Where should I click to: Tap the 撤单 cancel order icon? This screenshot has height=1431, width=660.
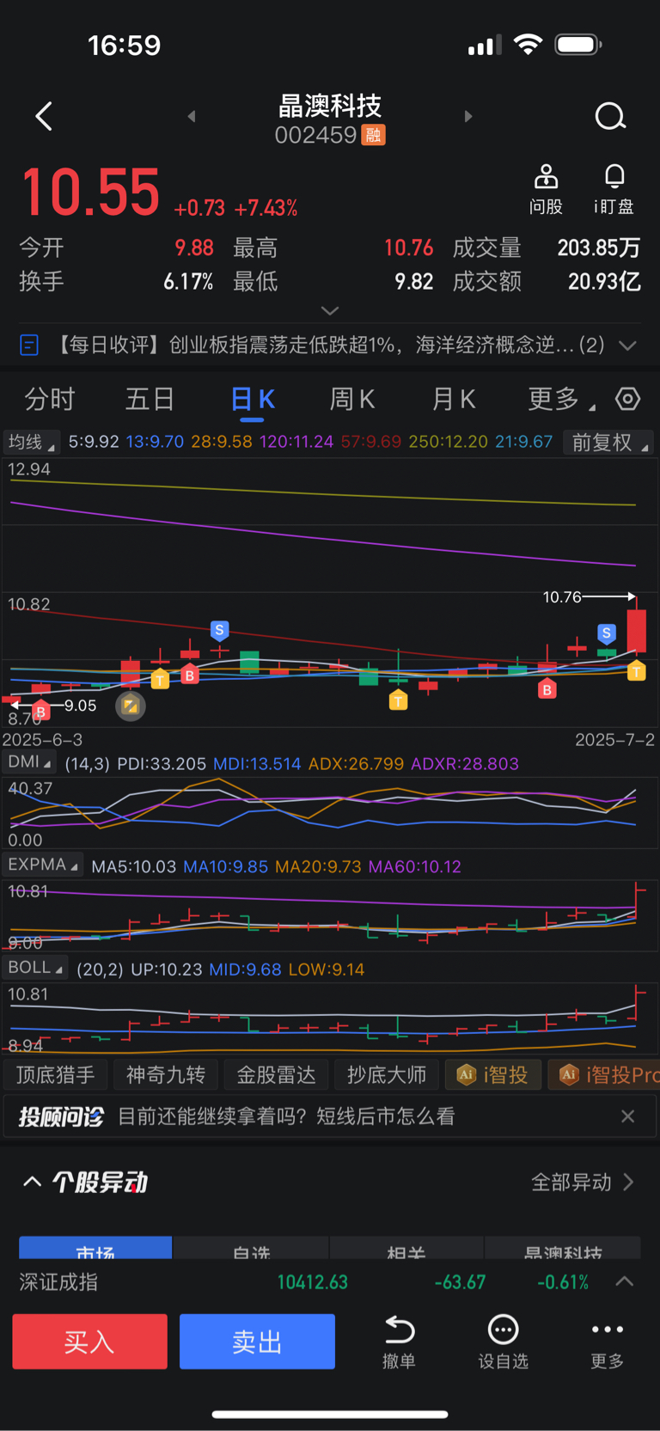point(399,1342)
